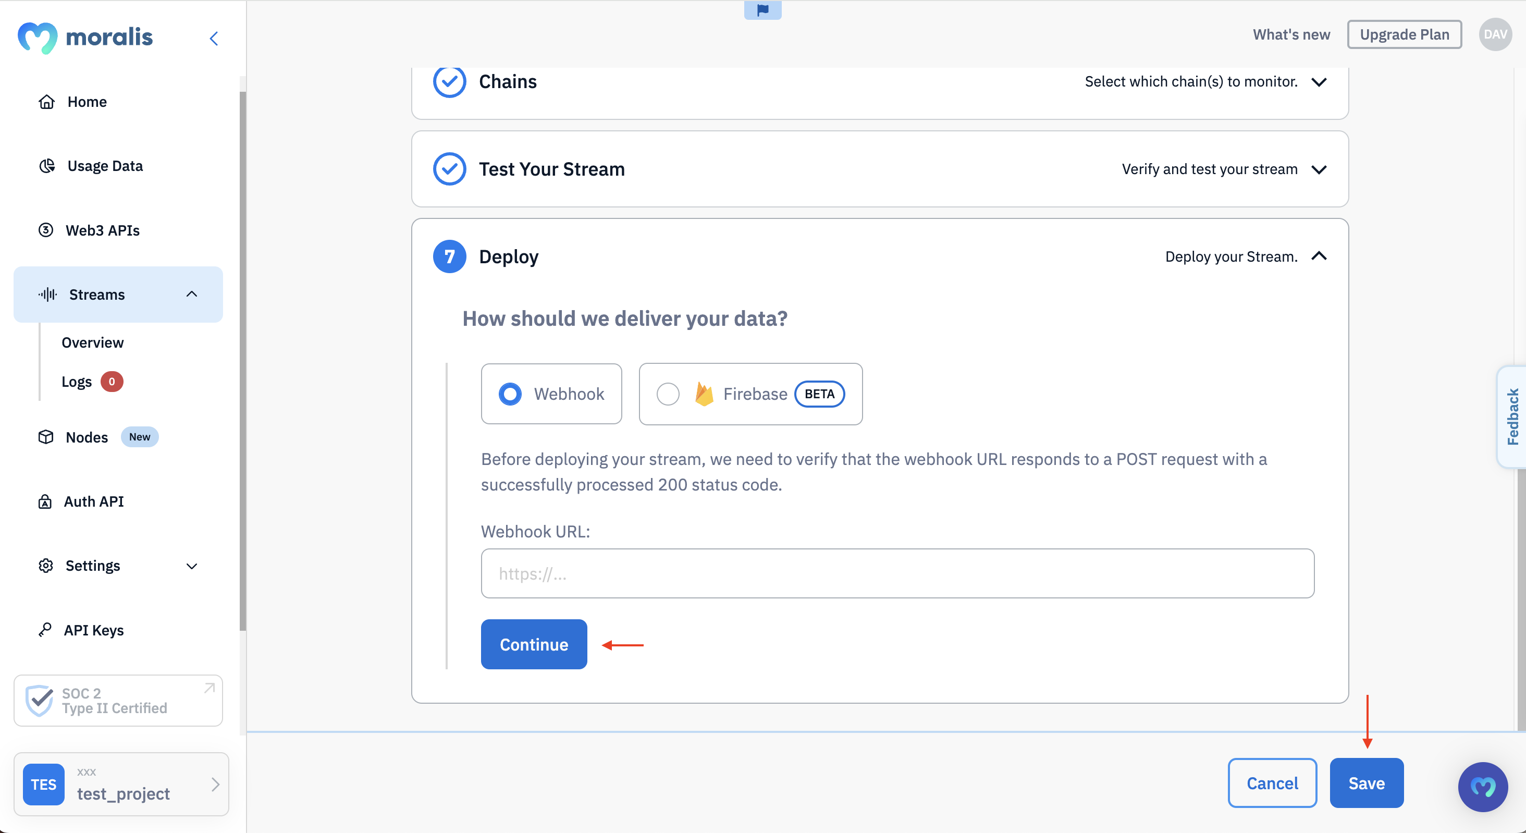The image size is (1526, 833).
Task: Click the red Logs count badge
Action: click(112, 382)
